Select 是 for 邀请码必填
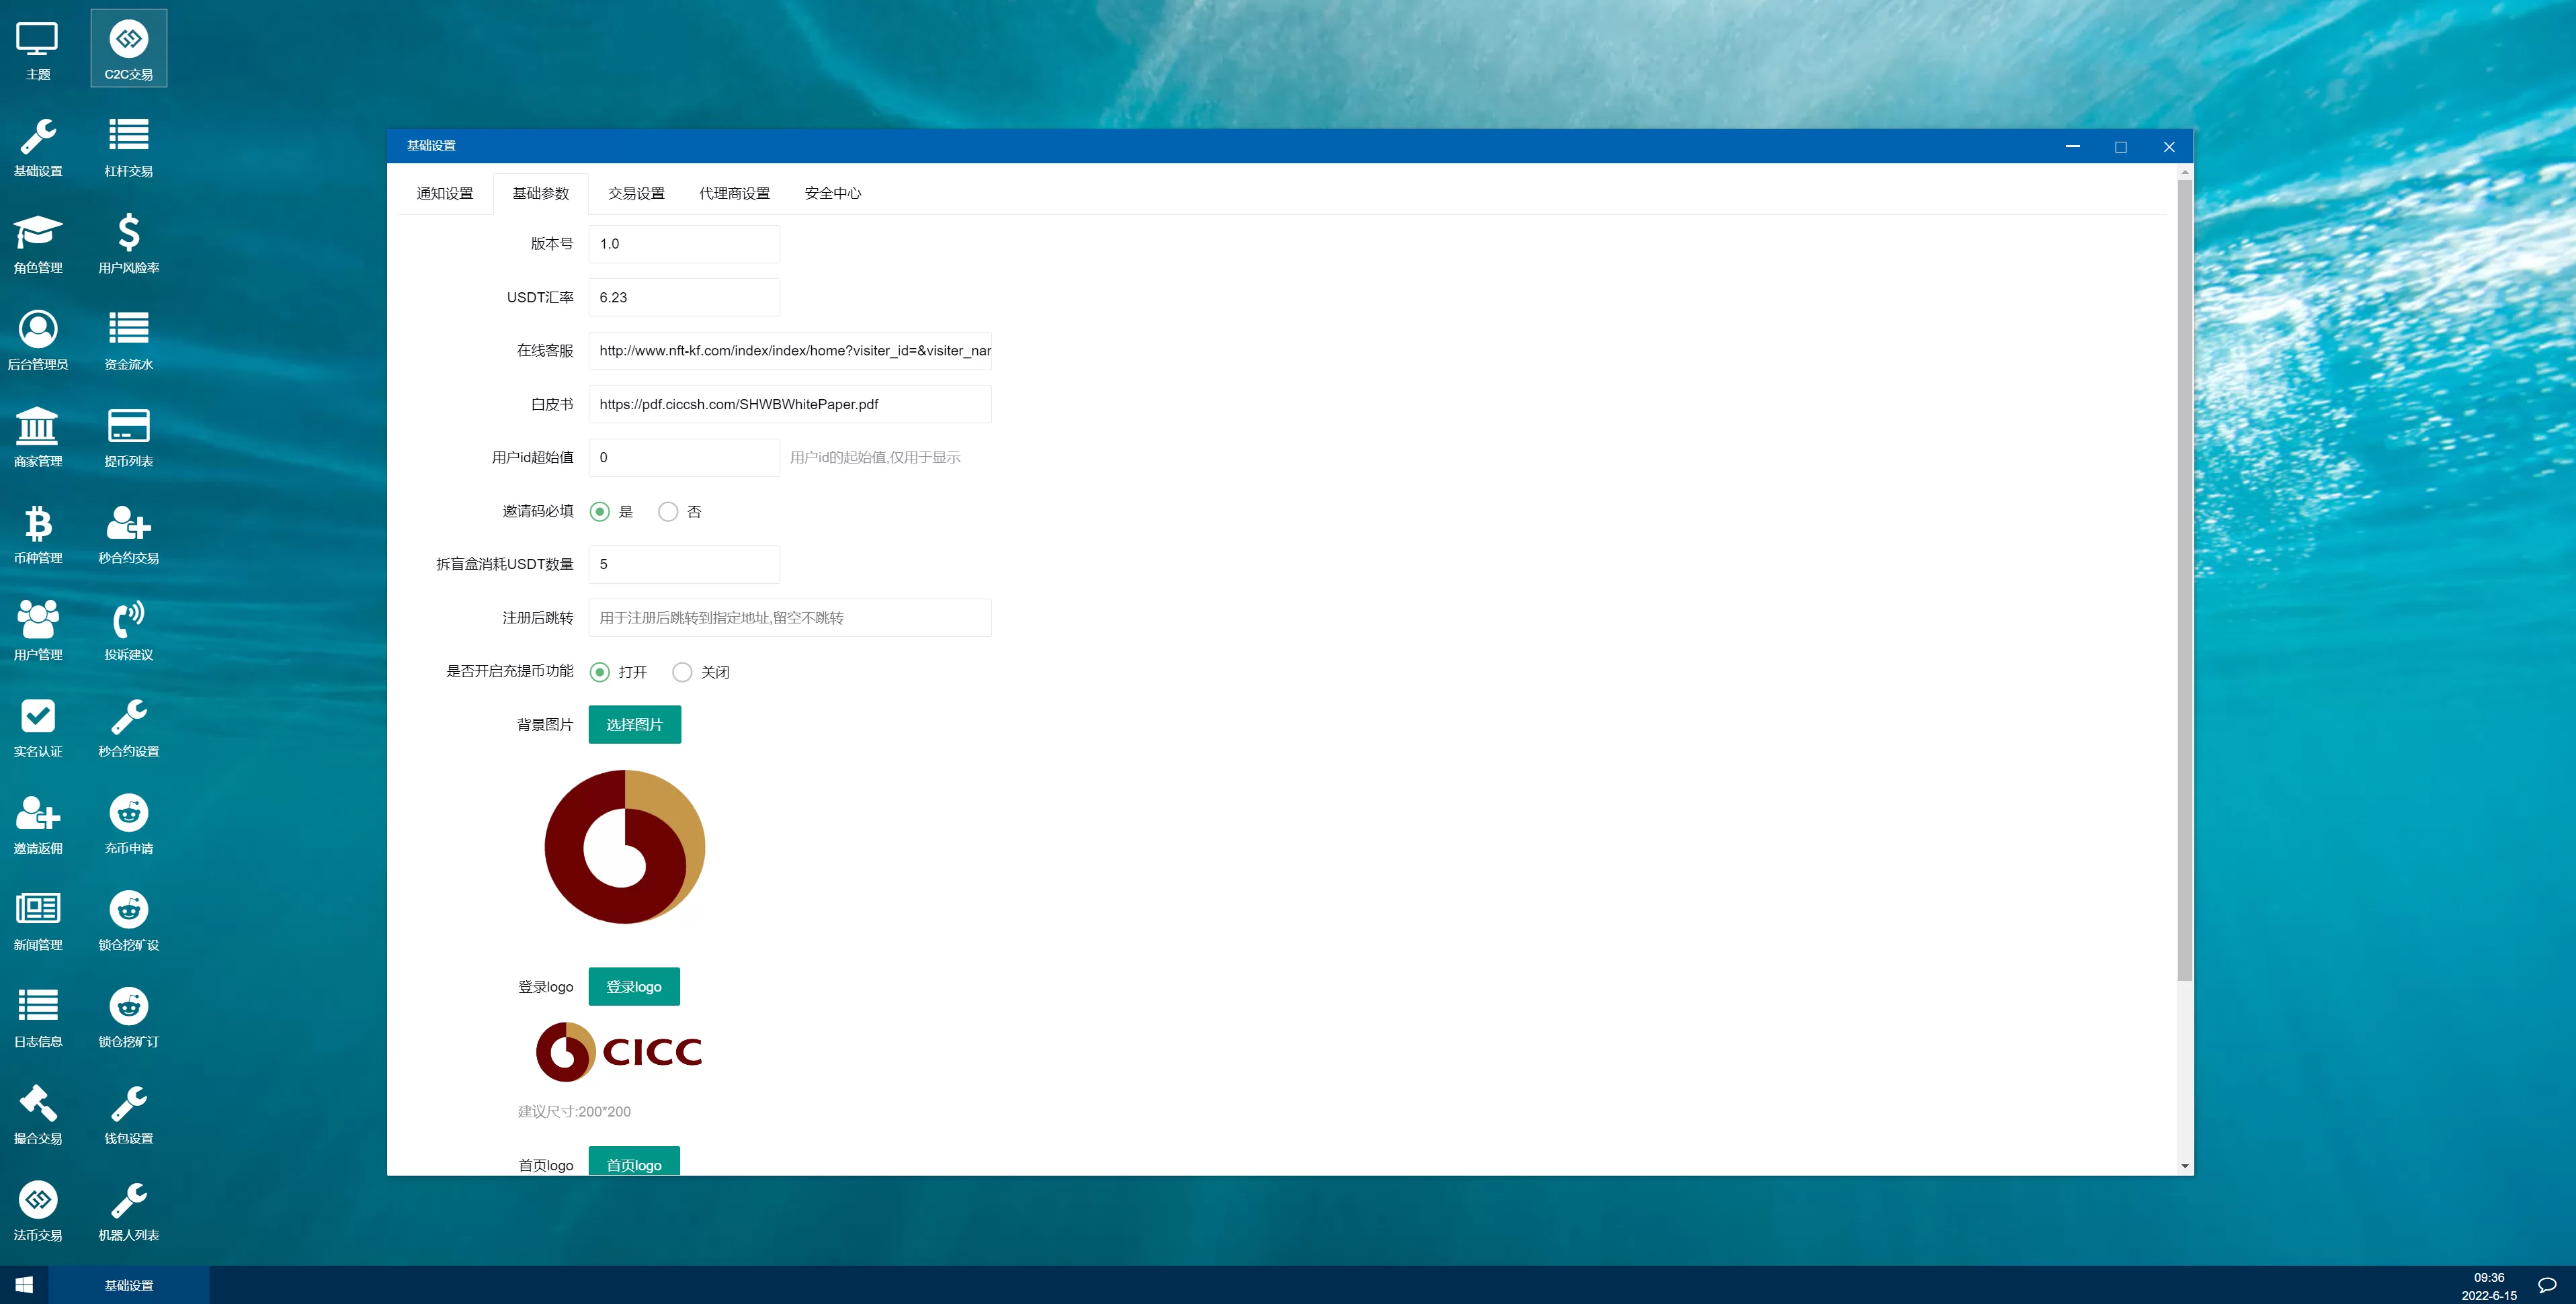Viewport: 2576px width, 1304px height. [600, 512]
